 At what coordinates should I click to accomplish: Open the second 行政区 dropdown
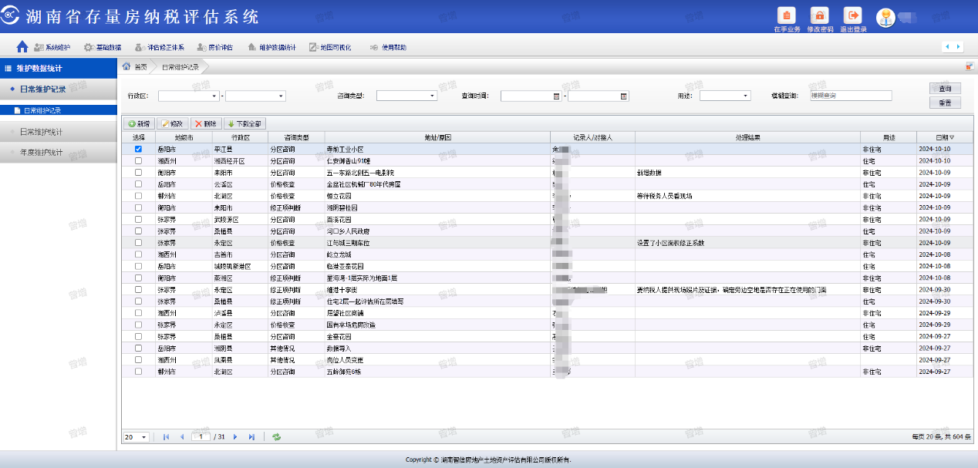pos(255,96)
